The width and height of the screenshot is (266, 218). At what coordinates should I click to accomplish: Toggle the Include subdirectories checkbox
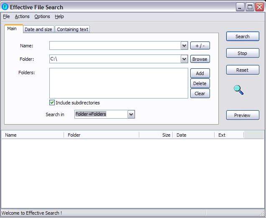[x=52, y=103]
